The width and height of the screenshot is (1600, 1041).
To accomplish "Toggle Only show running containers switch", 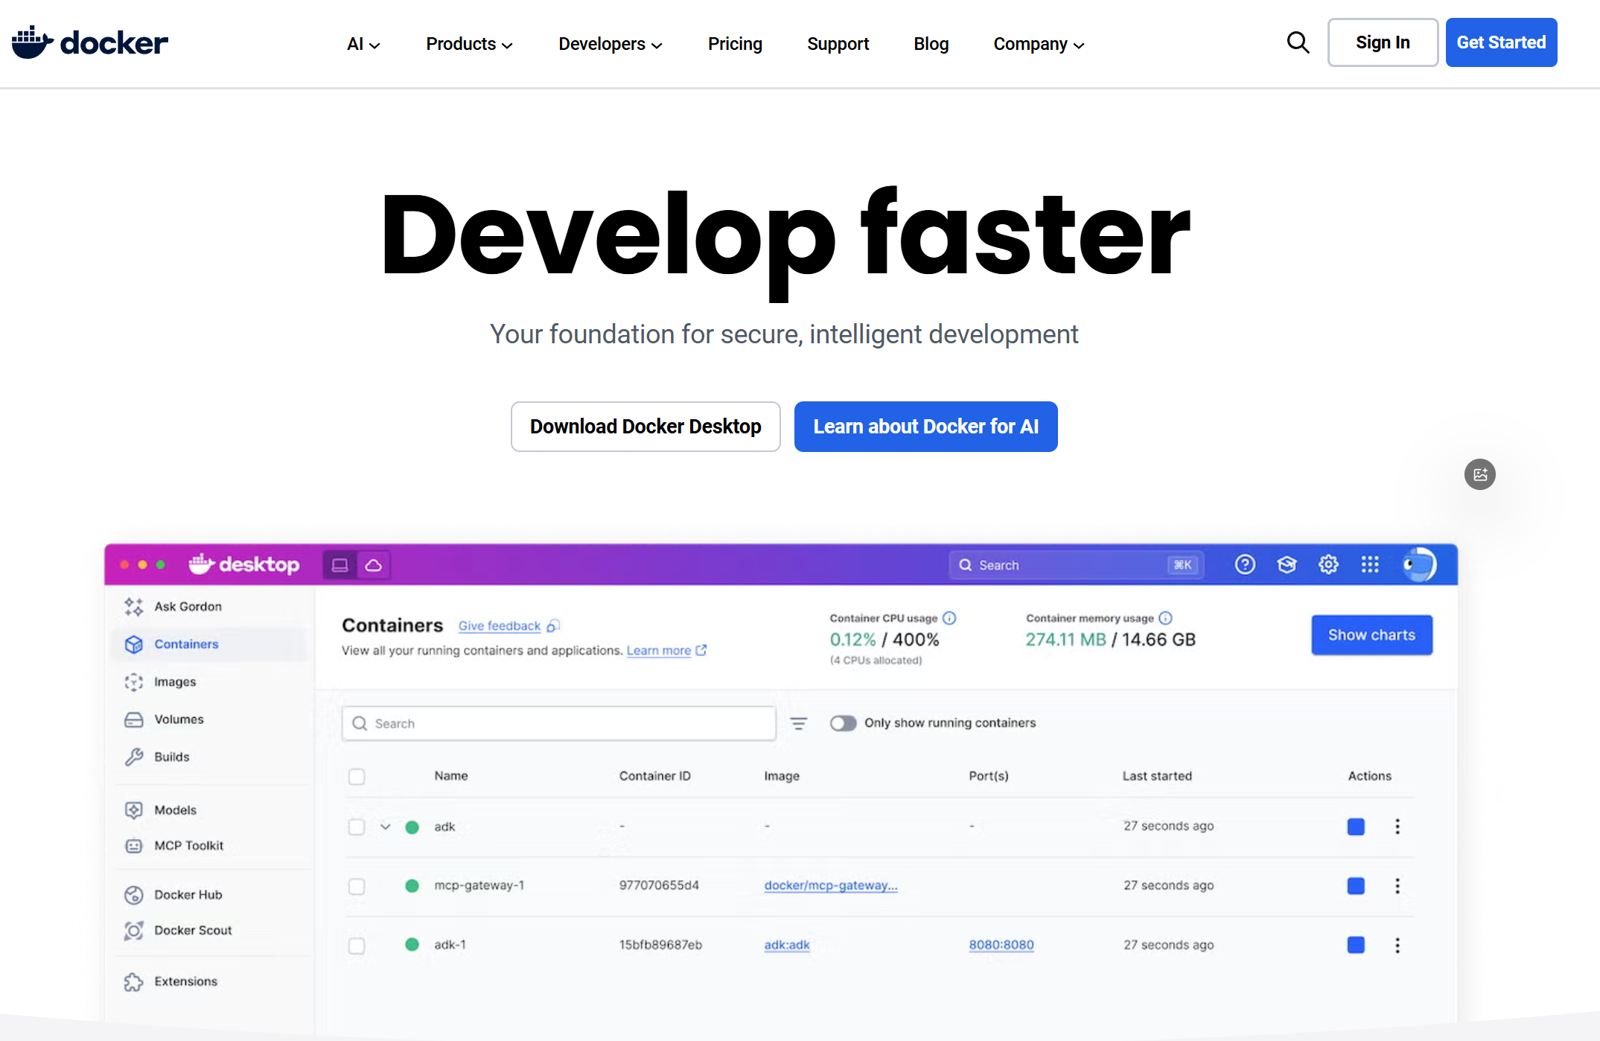I will (843, 723).
